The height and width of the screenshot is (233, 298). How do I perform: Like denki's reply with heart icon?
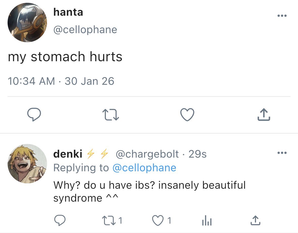point(162,220)
